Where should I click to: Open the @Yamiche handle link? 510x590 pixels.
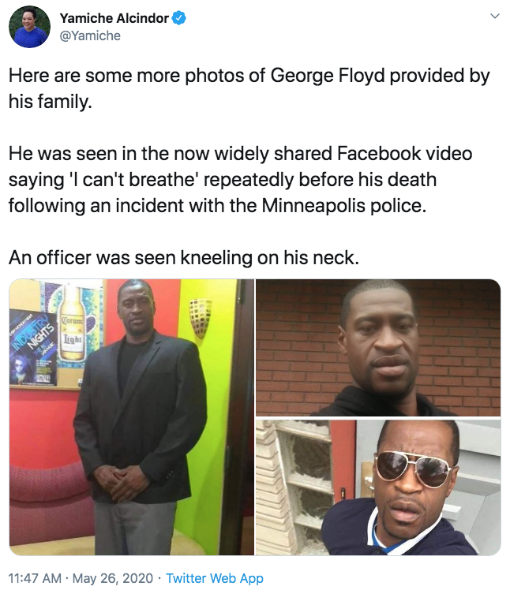click(91, 35)
